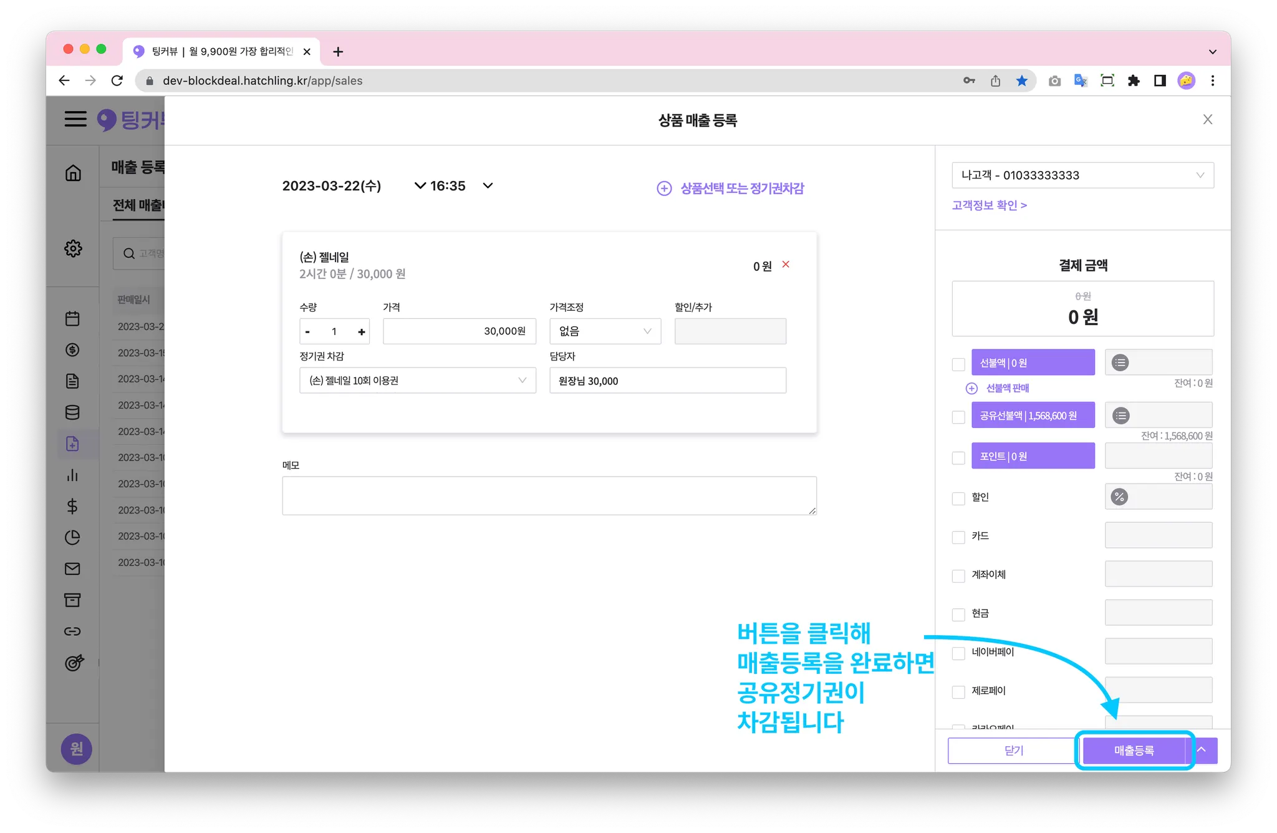
Task: Click calendar icon in sidebar
Action: [72, 319]
